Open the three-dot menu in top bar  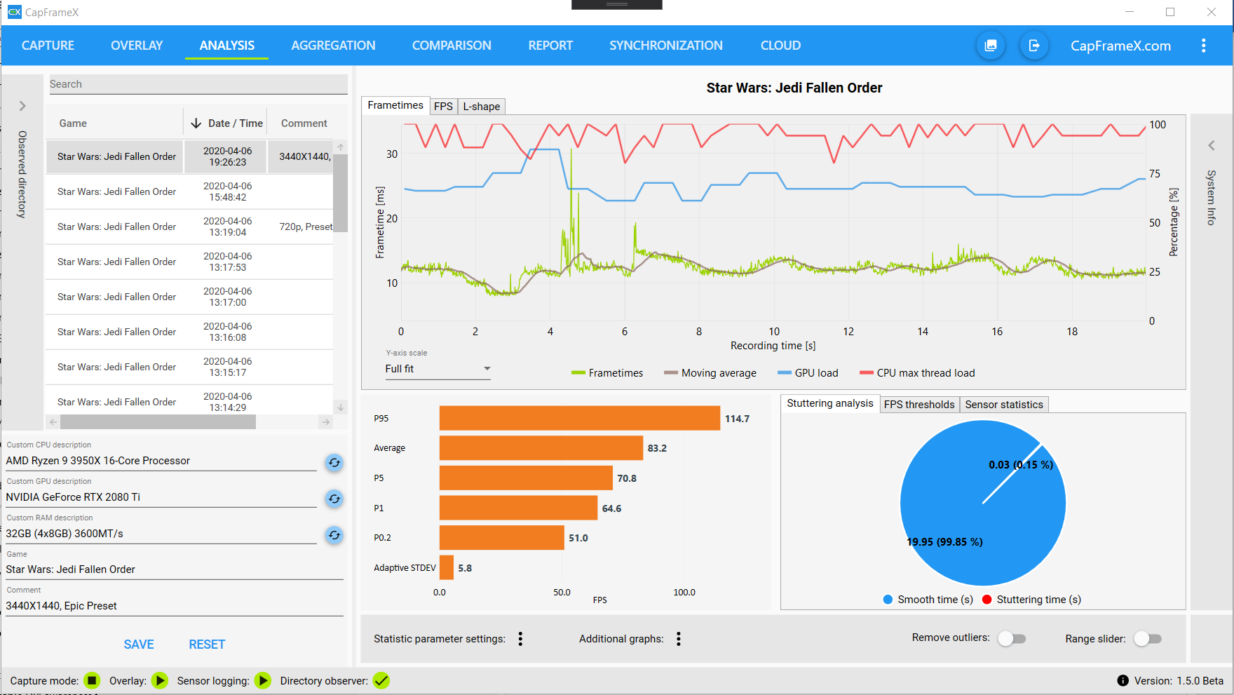(1204, 46)
